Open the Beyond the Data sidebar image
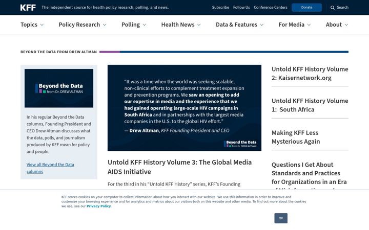 coord(59,88)
